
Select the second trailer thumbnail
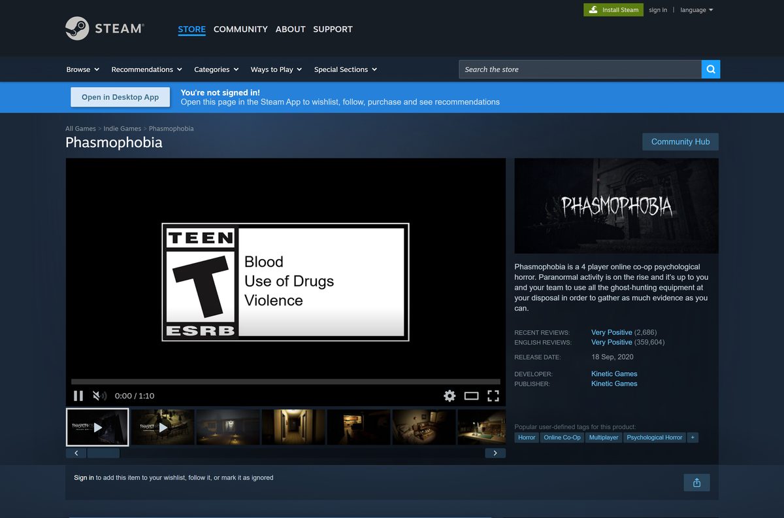coord(163,427)
